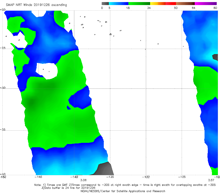Click the title 'SMAP NRT Winds 20191226 ascending'

36,5
